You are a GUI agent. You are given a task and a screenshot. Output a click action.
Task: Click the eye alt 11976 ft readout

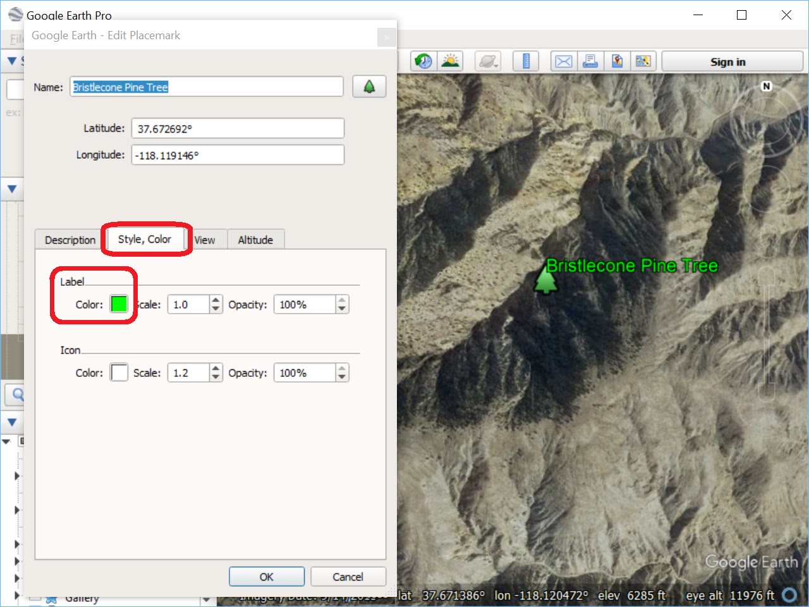point(730,595)
